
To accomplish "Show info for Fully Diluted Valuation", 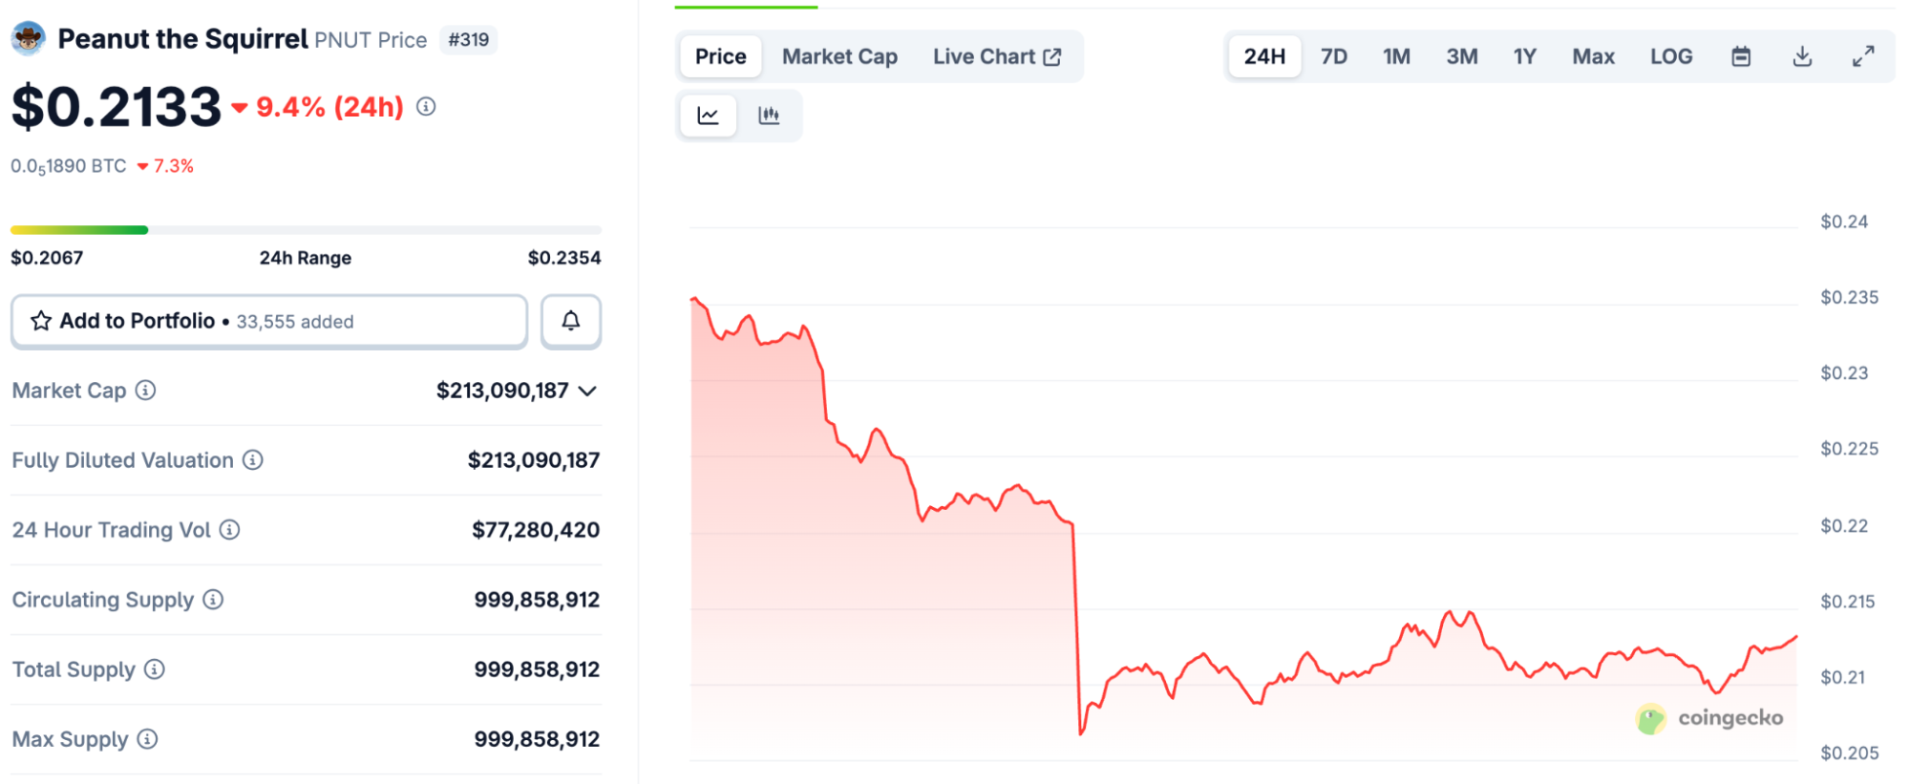I will [x=253, y=460].
